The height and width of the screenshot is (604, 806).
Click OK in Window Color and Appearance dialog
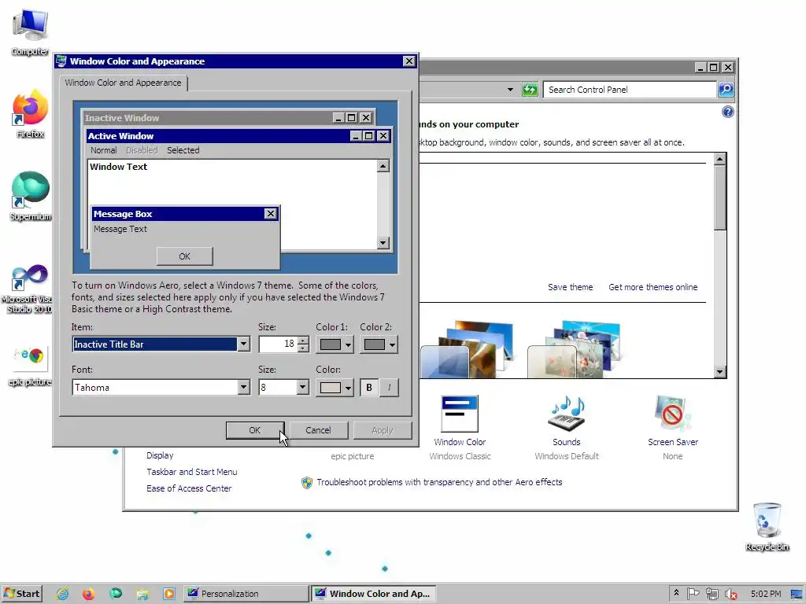[x=255, y=430]
